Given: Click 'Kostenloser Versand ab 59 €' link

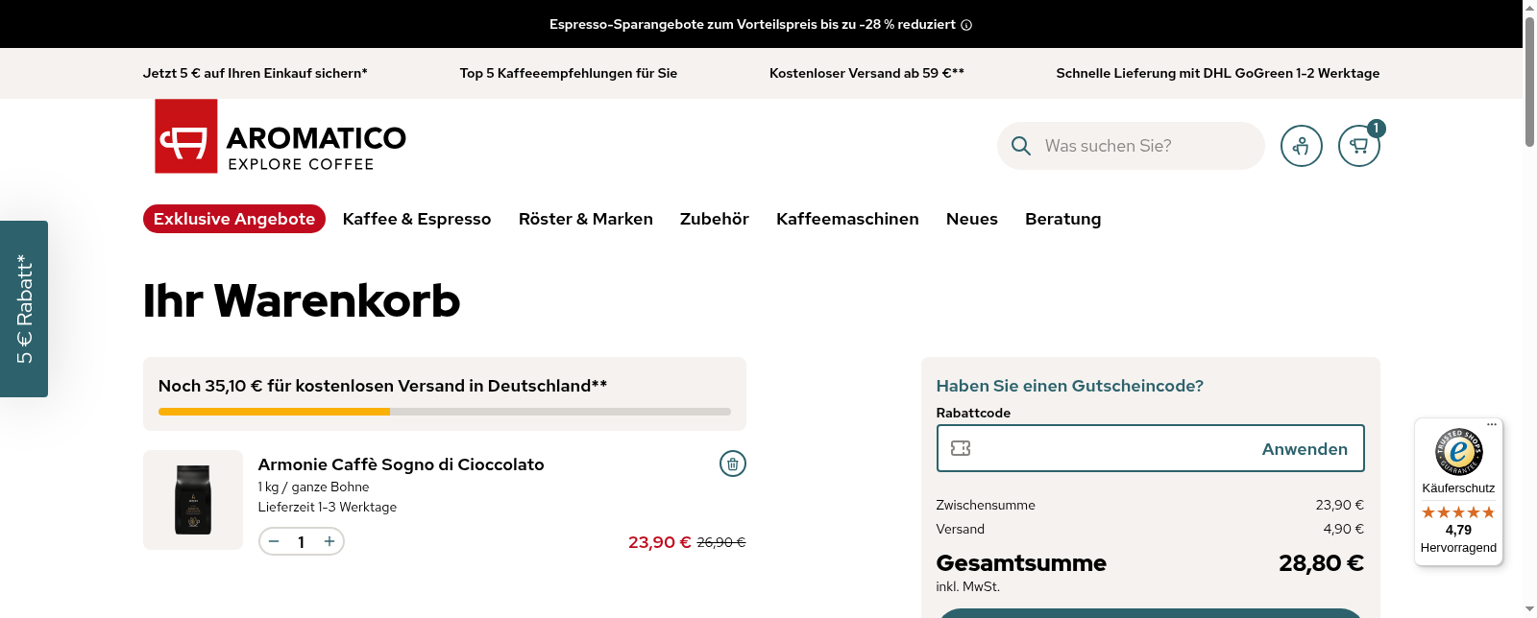Looking at the screenshot, I should coord(866,73).
